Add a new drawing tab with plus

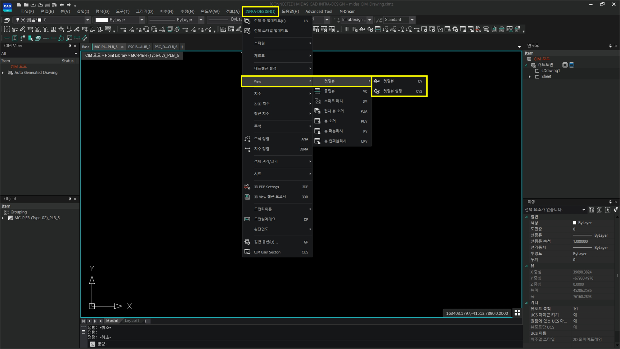[x=182, y=47]
